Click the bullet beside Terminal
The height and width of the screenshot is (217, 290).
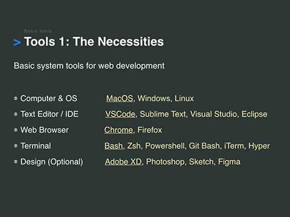point(16,146)
